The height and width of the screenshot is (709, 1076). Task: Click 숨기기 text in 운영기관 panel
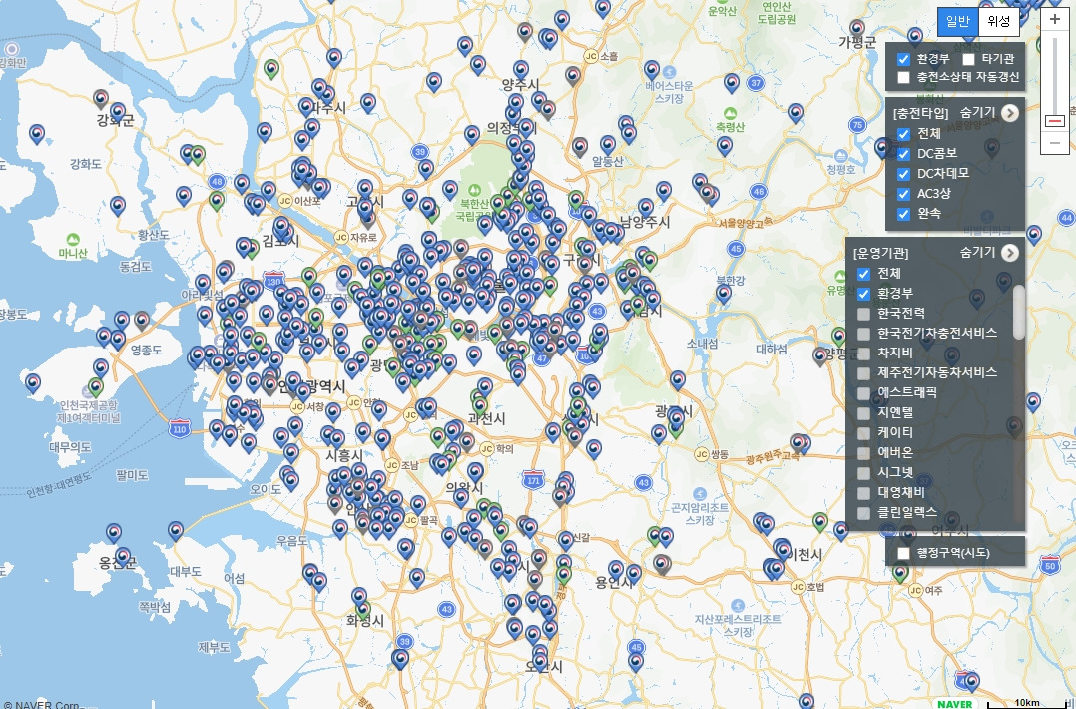pos(977,252)
